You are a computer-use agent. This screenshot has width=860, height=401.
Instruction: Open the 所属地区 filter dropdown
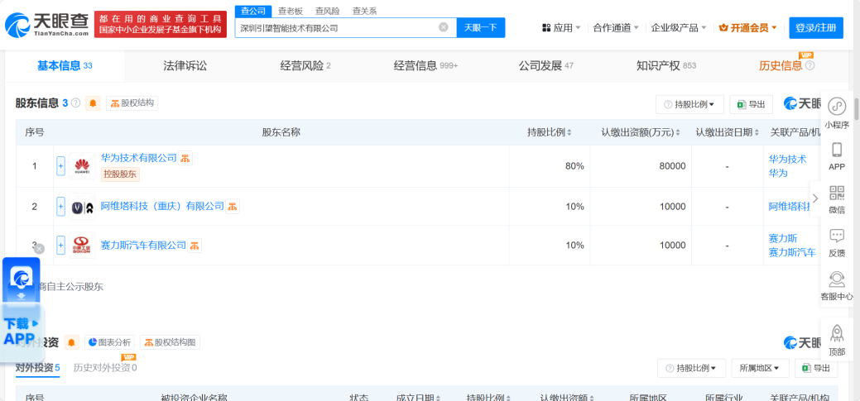pyautogui.click(x=759, y=368)
